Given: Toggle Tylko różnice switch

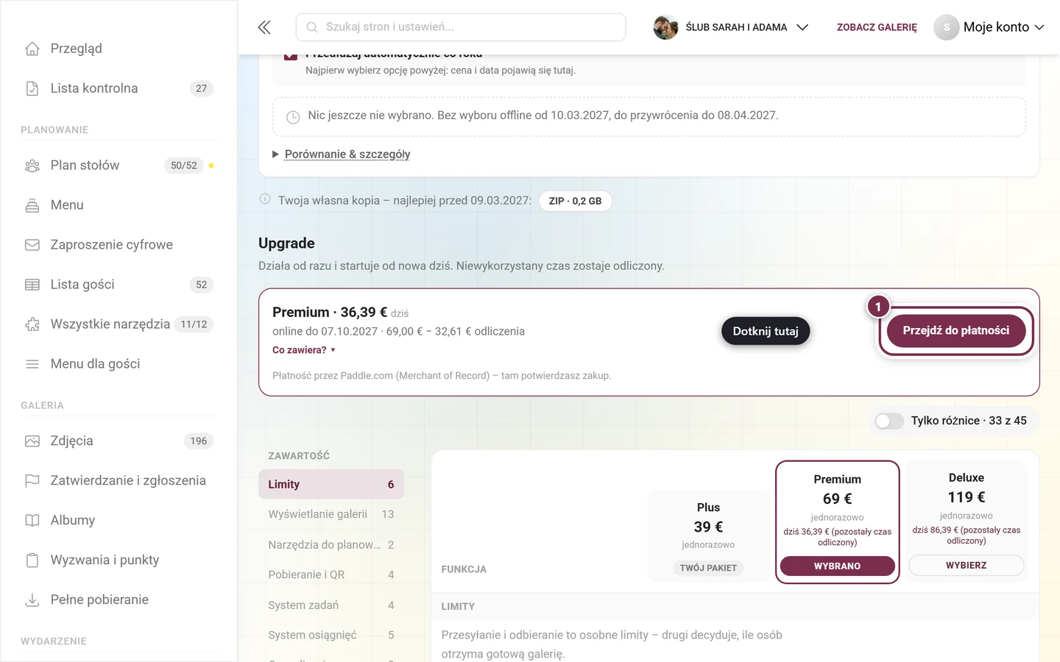Looking at the screenshot, I should [x=888, y=421].
